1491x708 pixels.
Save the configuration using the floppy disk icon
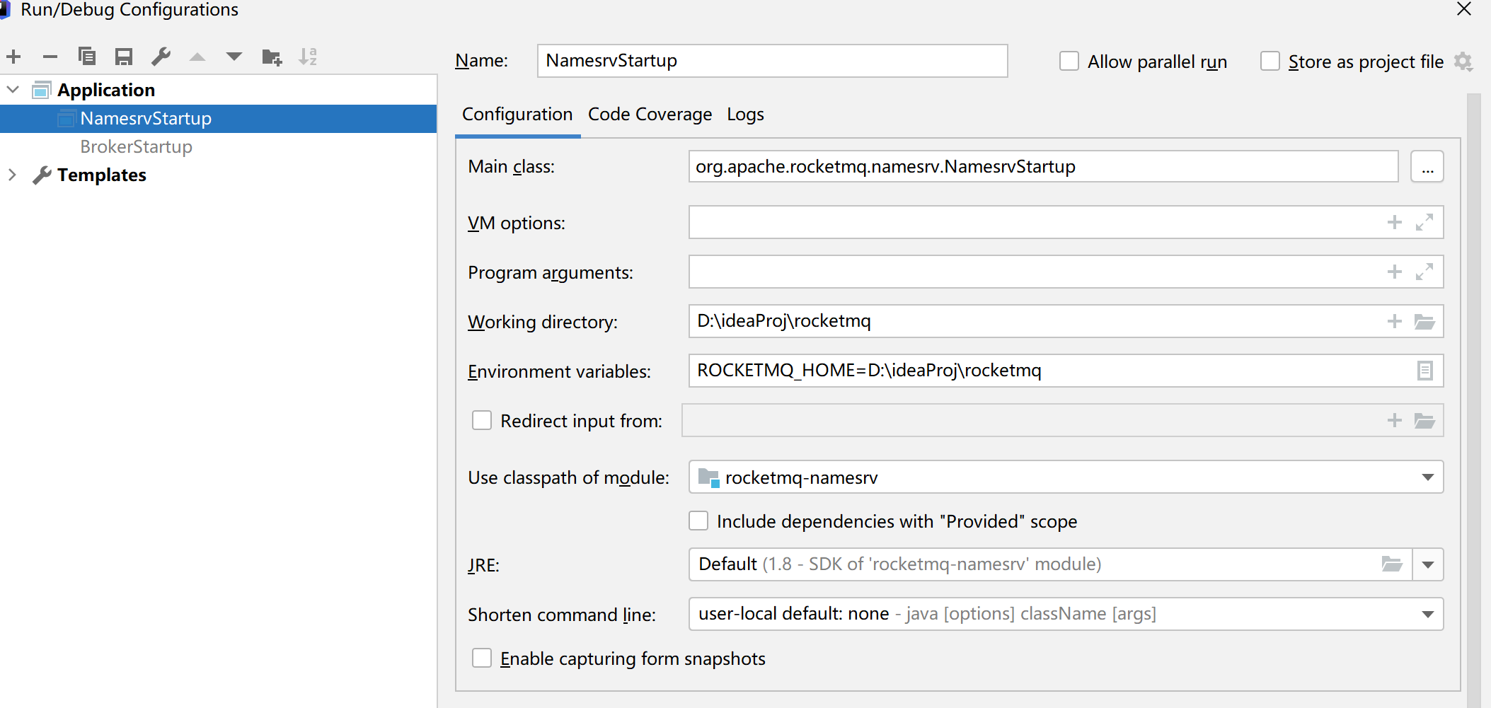point(124,57)
